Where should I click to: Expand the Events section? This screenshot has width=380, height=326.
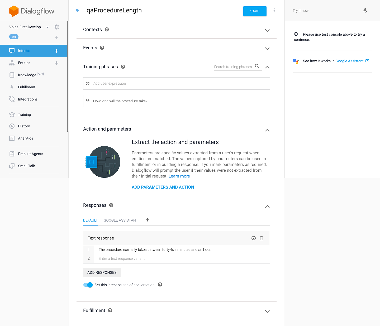tap(267, 49)
